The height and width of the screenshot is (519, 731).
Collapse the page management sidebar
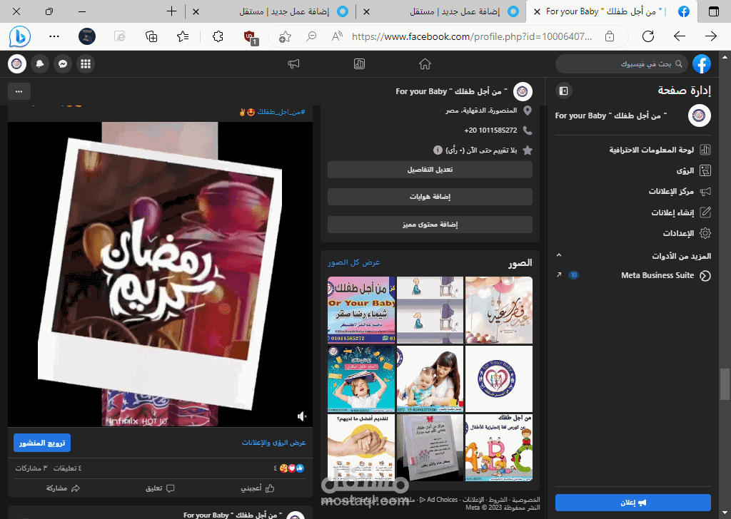[564, 91]
